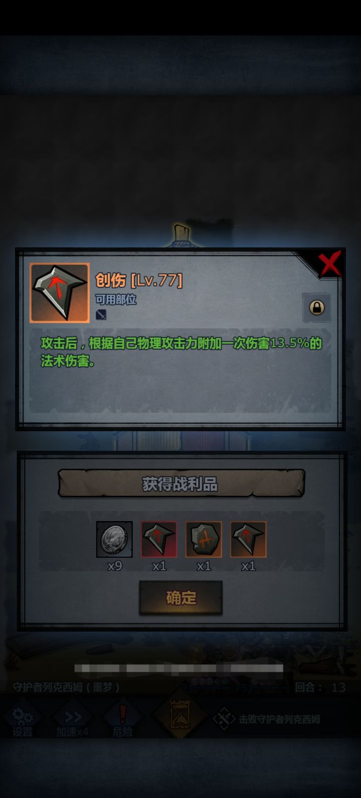Tap the large 创伤 rune icon

(x=60, y=292)
